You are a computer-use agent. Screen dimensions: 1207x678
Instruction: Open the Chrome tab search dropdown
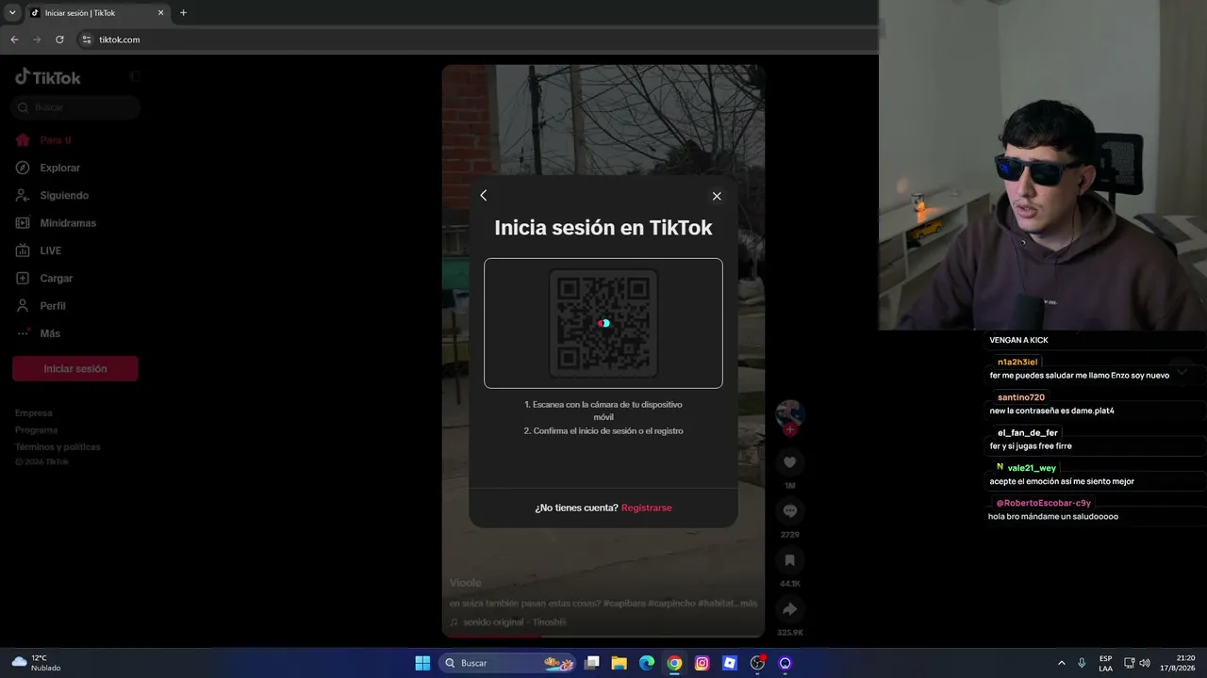coord(12,13)
